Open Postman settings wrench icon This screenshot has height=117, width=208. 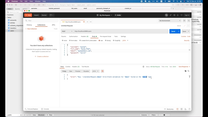point(174,15)
